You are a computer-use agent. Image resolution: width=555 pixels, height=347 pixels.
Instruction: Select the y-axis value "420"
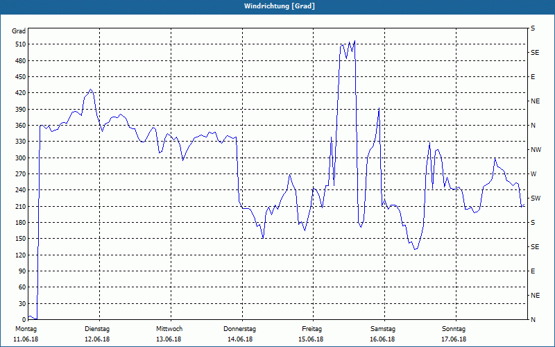click(x=21, y=93)
